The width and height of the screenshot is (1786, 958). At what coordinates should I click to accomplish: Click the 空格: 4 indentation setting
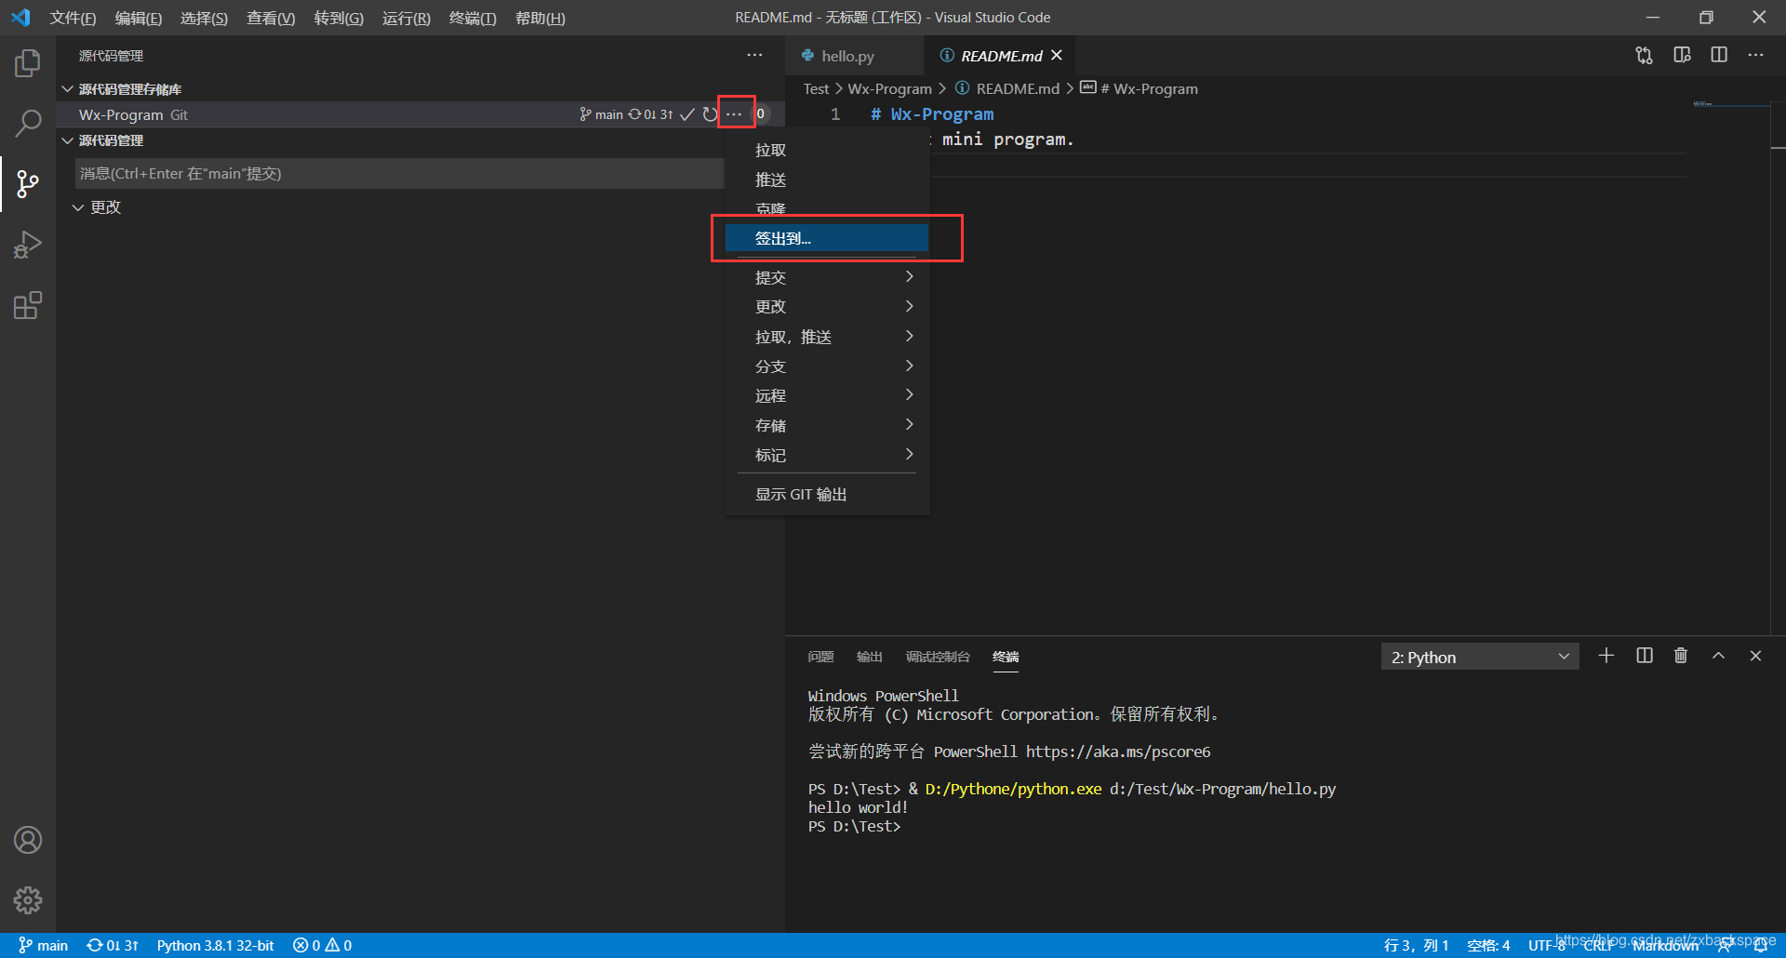[1488, 945]
